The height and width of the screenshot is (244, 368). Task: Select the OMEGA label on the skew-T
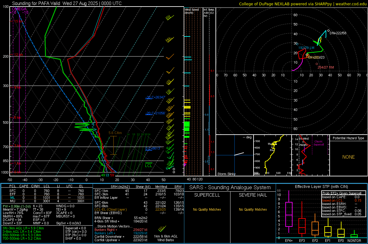(19, 9)
